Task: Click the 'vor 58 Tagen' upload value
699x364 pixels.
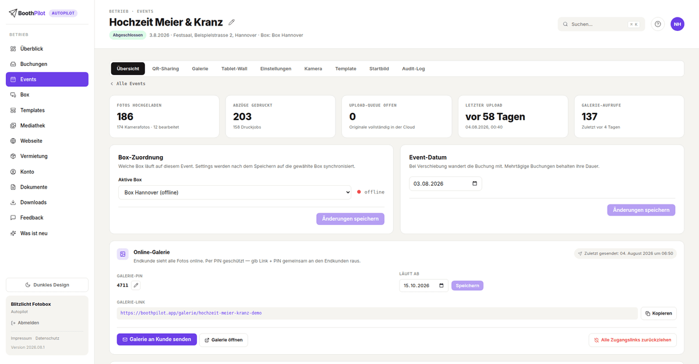Action: click(x=495, y=116)
